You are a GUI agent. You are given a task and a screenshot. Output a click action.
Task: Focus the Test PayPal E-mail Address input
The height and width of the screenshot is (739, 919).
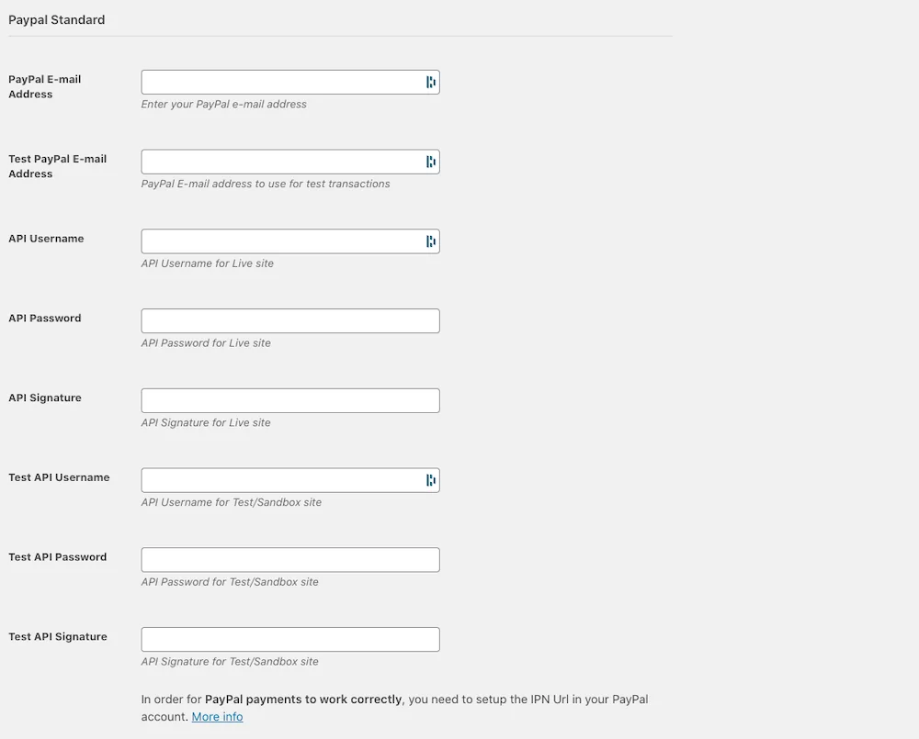(290, 162)
